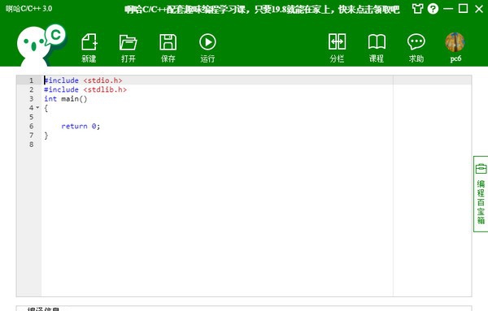
Task: Open the question mark help icon
Action: 433,9
